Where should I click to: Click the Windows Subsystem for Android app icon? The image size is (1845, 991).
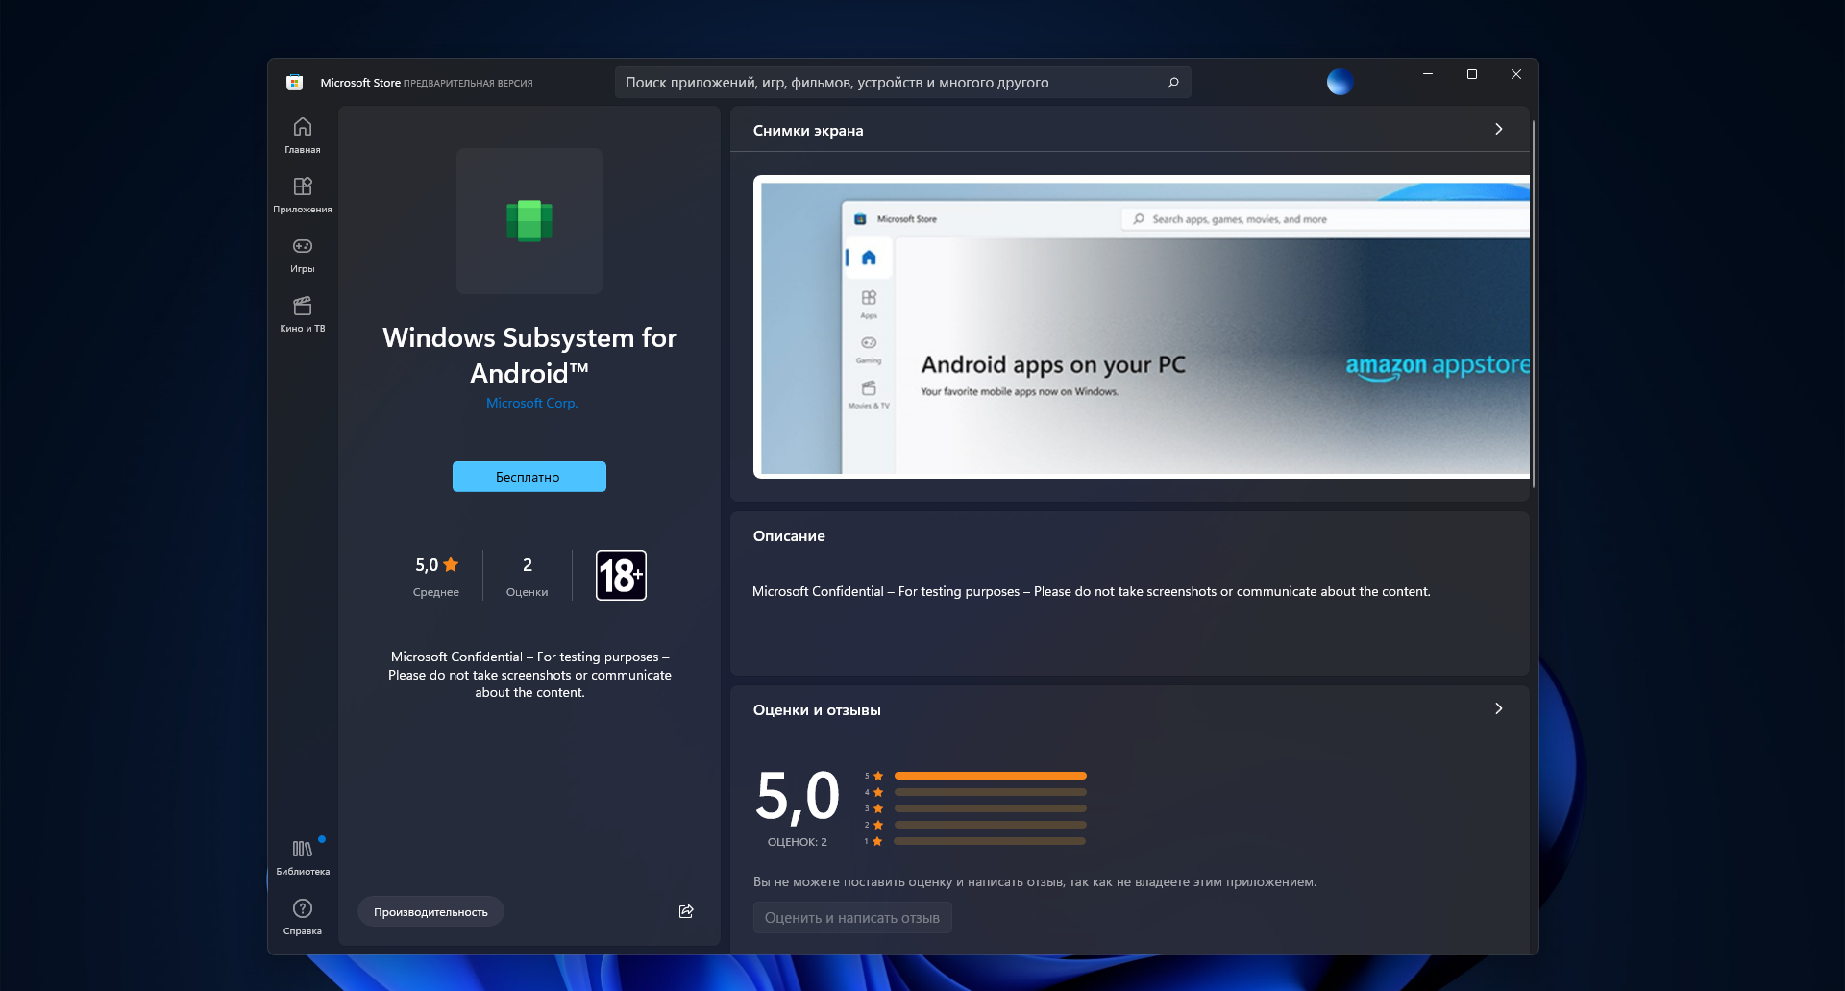pyautogui.click(x=529, y=220)
